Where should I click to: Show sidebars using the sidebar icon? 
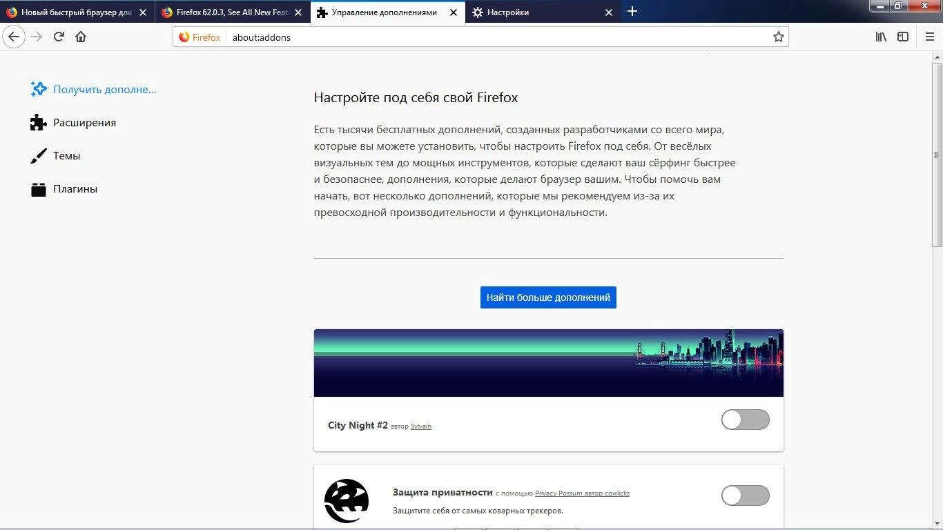pyautogui.click(x=903, y=37)
